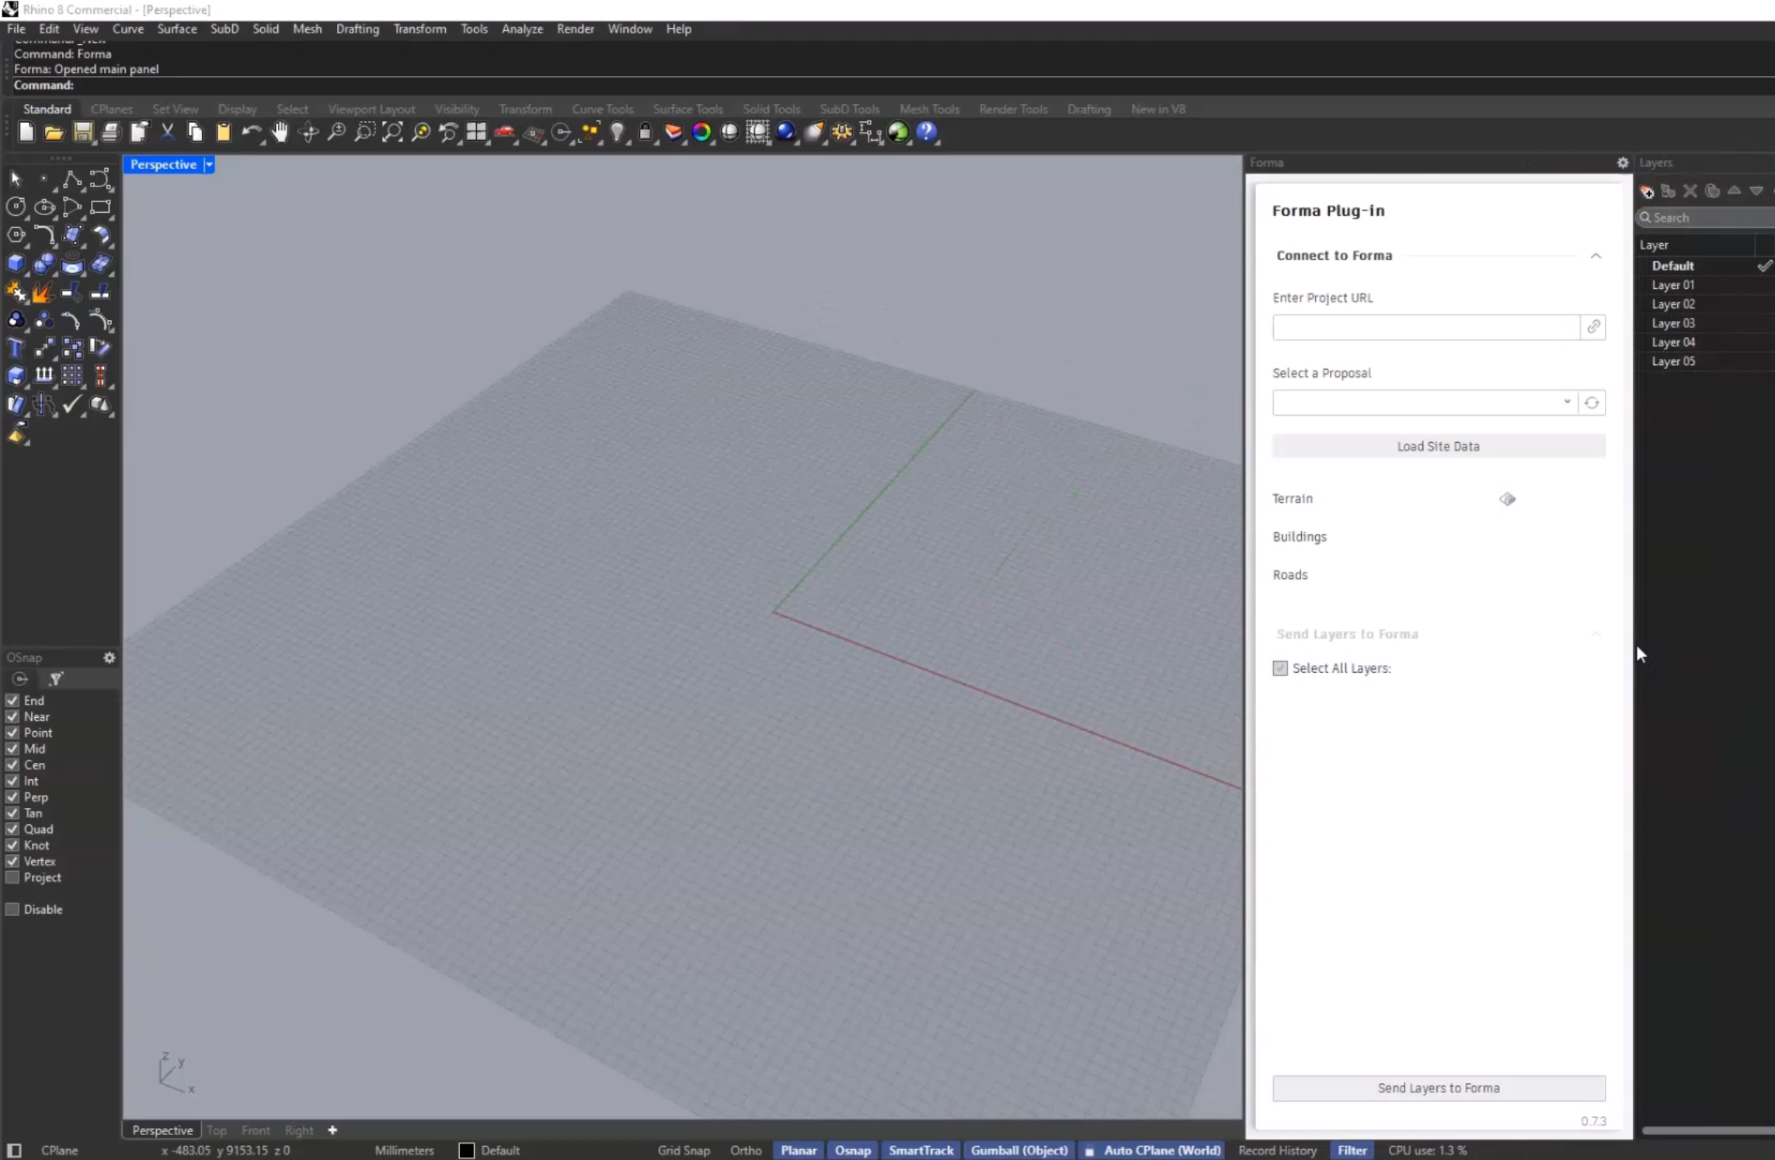Click the Surface menu item
Viewport: 1775px width, 1160px height.
[x=177, y=29]
